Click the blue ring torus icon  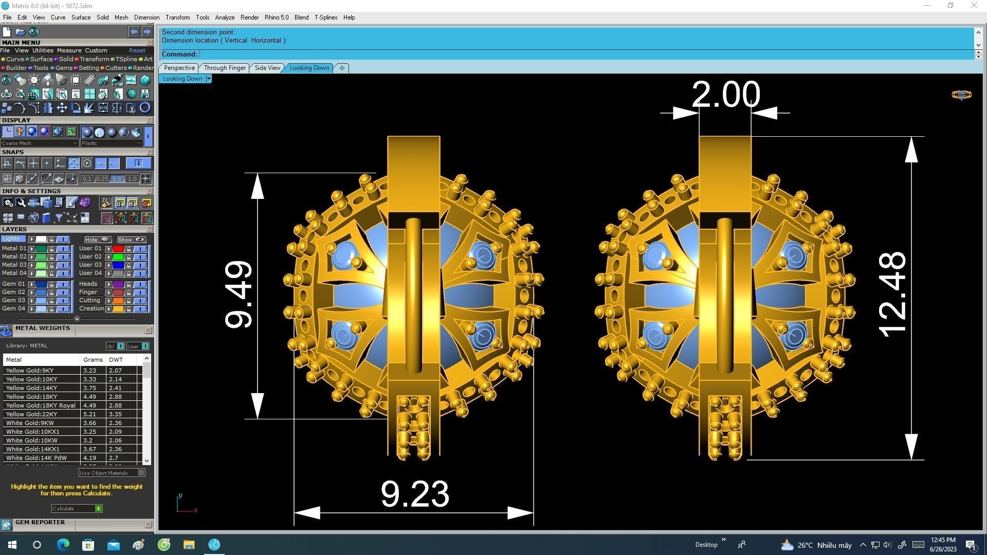click(x=145, y=107)
